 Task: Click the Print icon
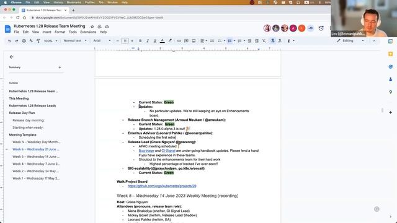pos(24,41)
